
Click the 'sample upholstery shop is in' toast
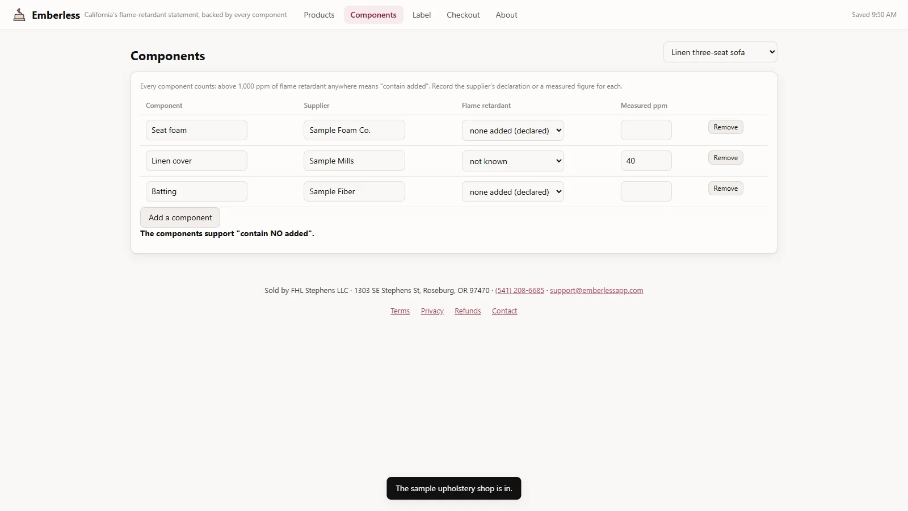[x=454, y=488]
